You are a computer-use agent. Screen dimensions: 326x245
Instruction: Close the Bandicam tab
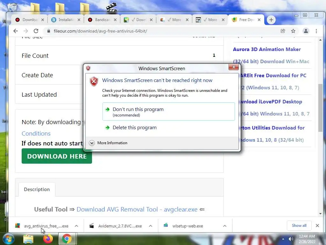[x=115, y=20]
